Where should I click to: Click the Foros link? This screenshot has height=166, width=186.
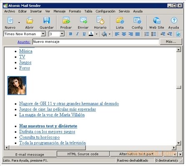[25, 68]
